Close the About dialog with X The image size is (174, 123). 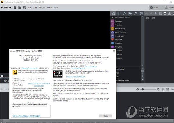pos(114,51)
